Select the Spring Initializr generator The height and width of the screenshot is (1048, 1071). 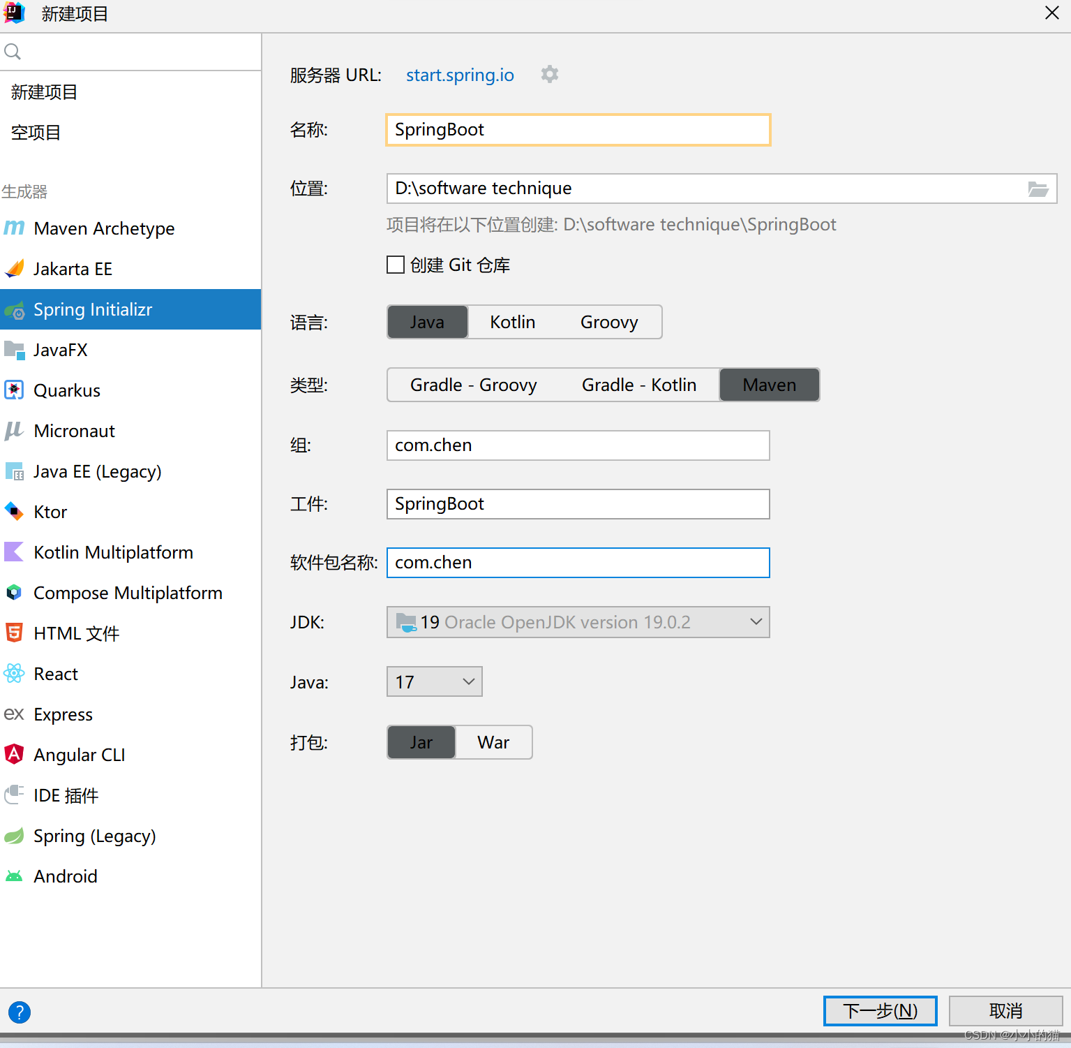pyautogui.click(x=93, y=309)
